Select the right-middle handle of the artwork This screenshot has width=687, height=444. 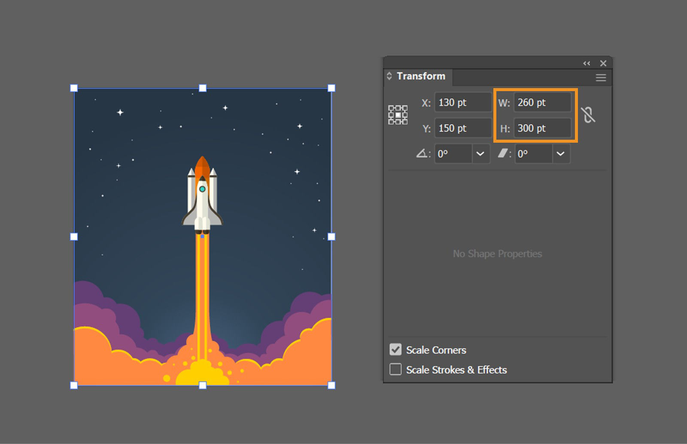(331, 237)
